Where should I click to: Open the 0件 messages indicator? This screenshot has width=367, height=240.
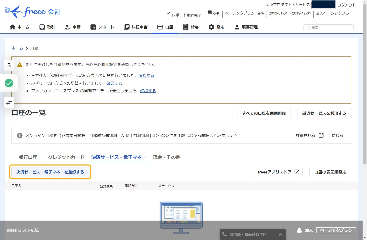tap(213, 13)
